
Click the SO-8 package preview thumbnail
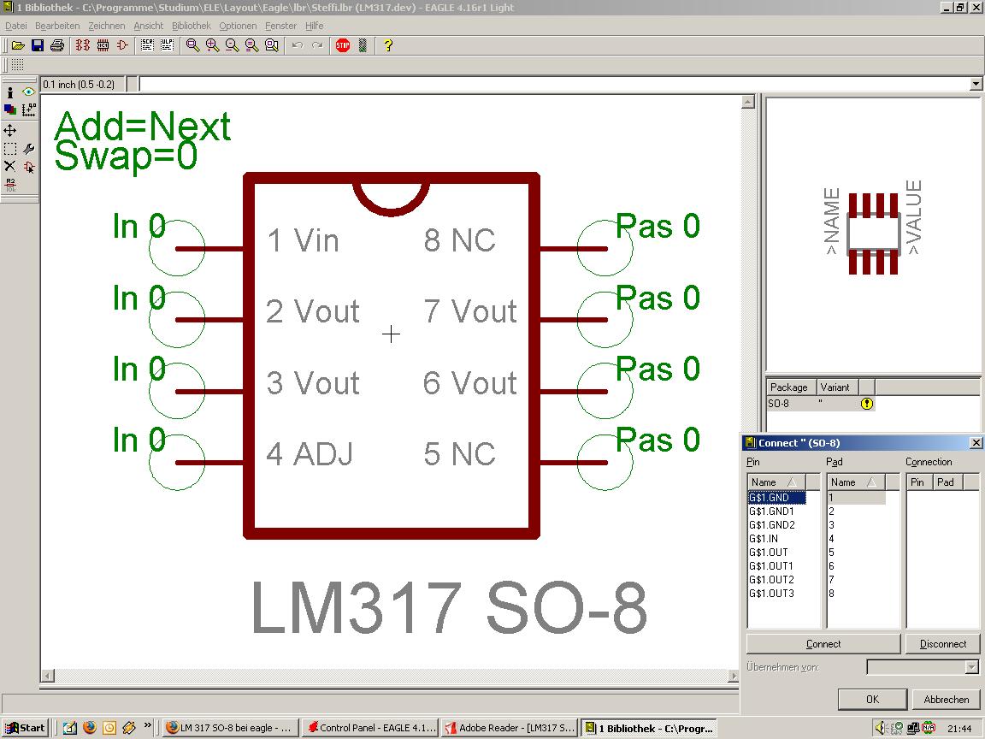(x=872, y=234)
